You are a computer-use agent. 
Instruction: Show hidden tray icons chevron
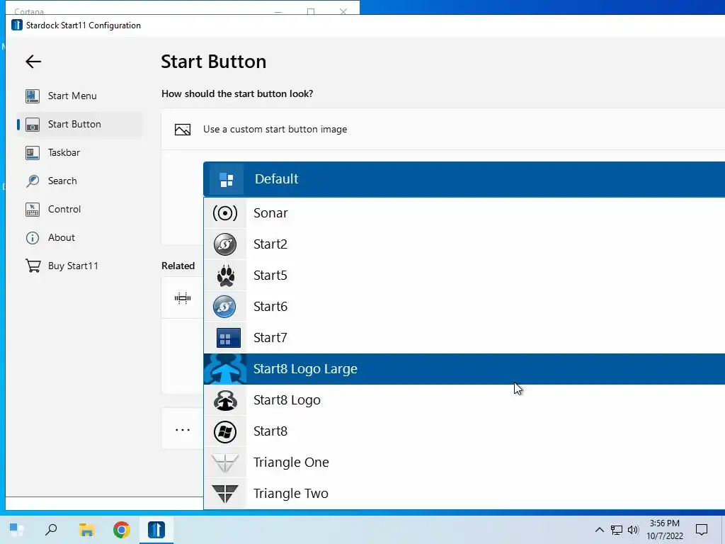pos(599,530)
